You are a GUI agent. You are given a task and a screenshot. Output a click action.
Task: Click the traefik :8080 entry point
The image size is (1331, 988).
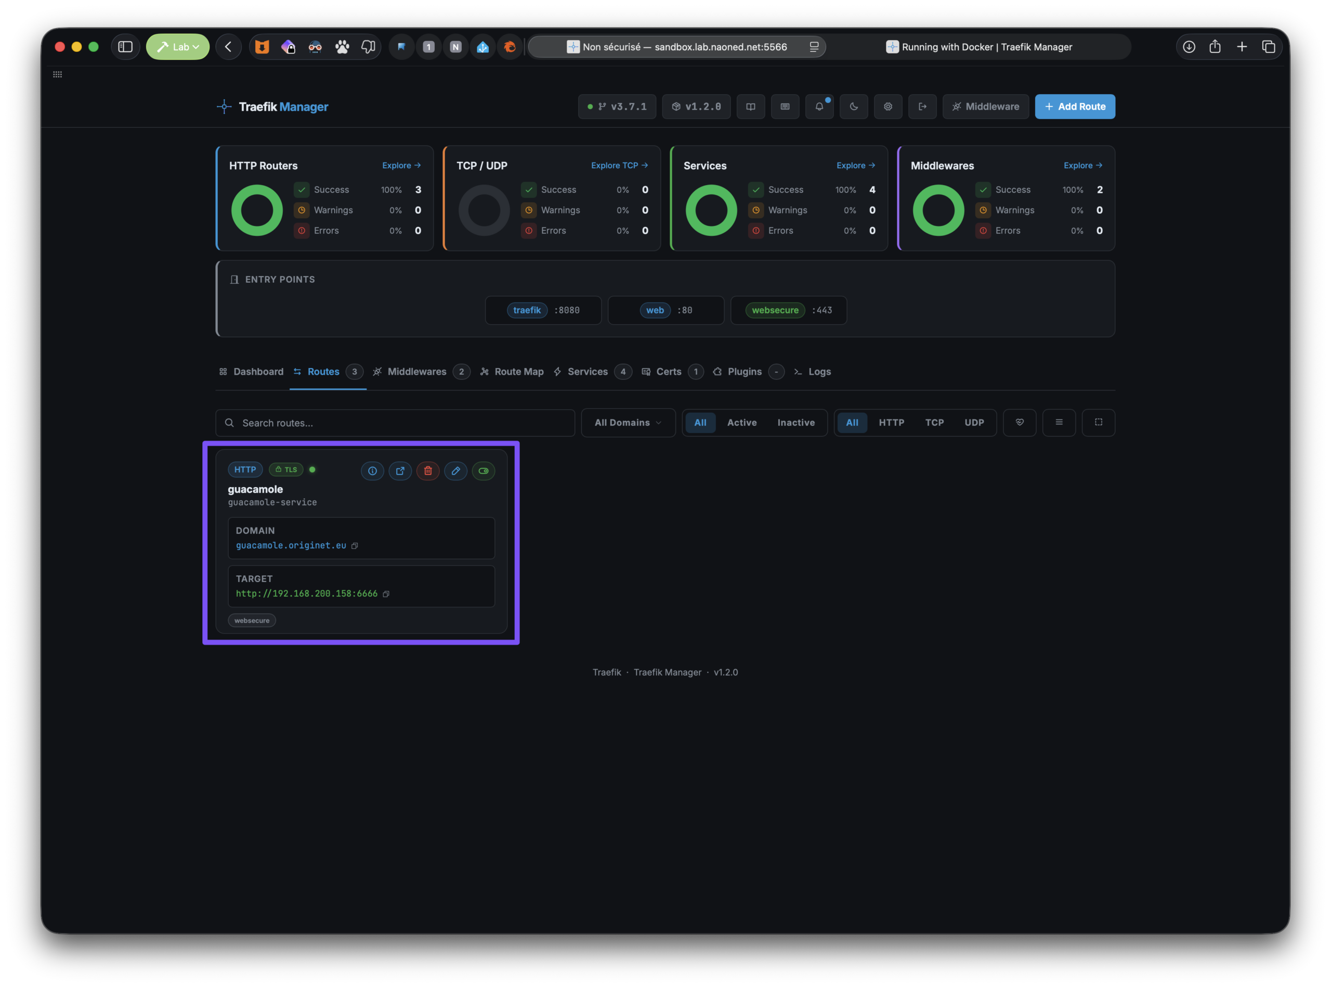pyautogui.click(x=543, y=310)
